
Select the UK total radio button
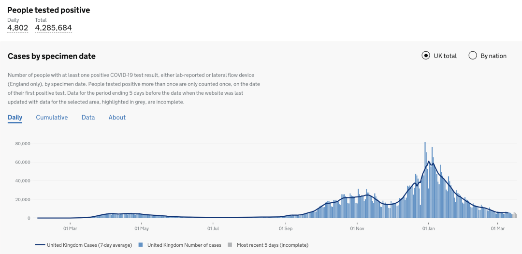point(425,56)
